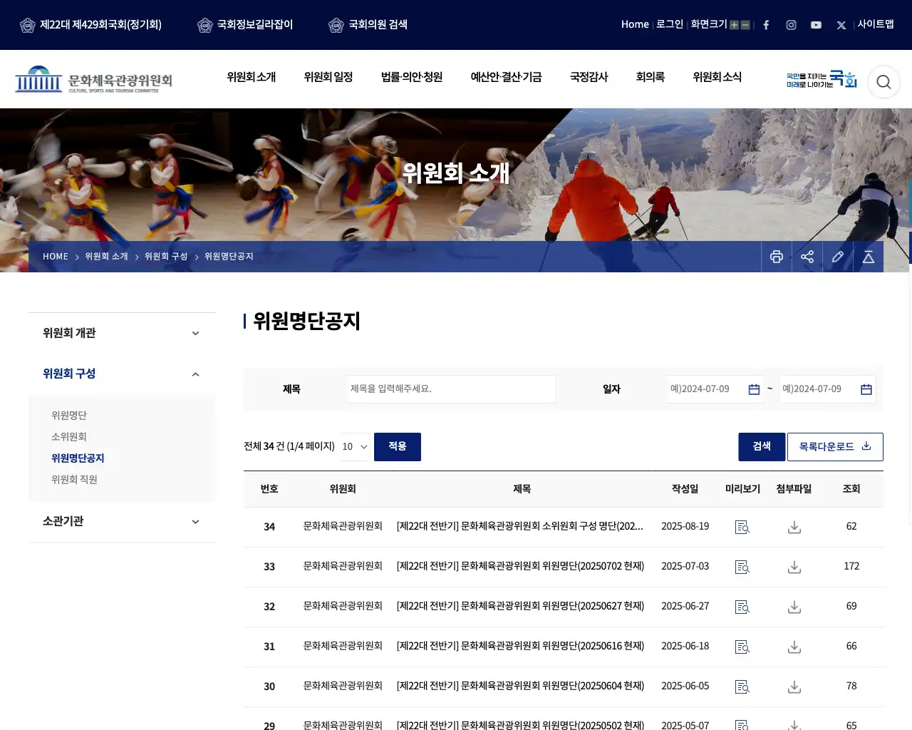Preview post number 32
This screenshot has height=730, width=912.
742,607
